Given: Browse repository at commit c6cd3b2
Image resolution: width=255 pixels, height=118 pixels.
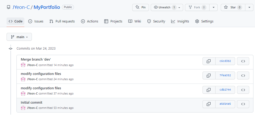Looking at the screenshot, I should click(x=243, y=61).
